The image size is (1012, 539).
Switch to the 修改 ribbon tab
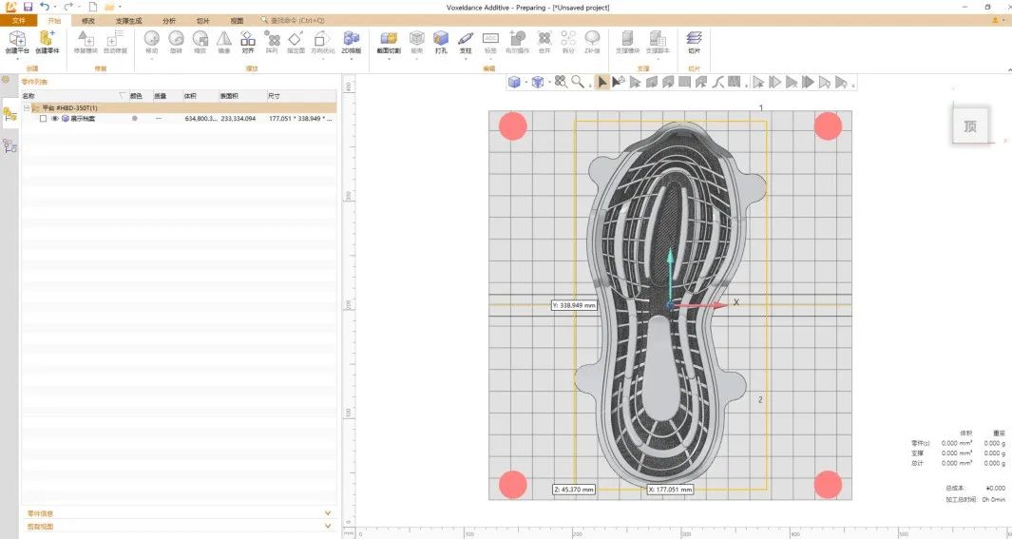(88, 21)
